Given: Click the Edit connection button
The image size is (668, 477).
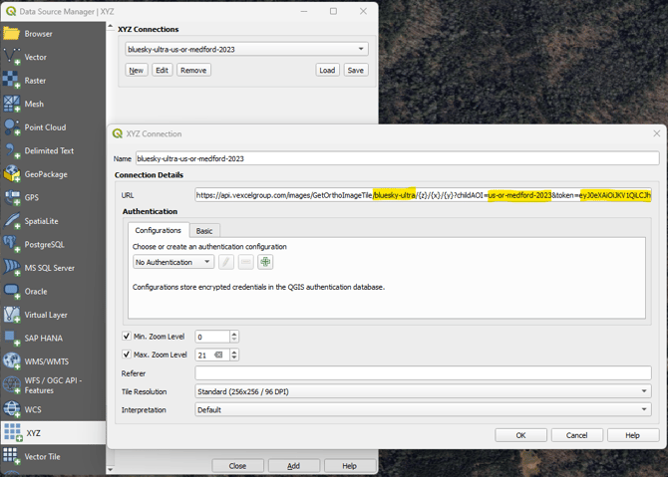Looking at the screenshot, I should 162,71.
